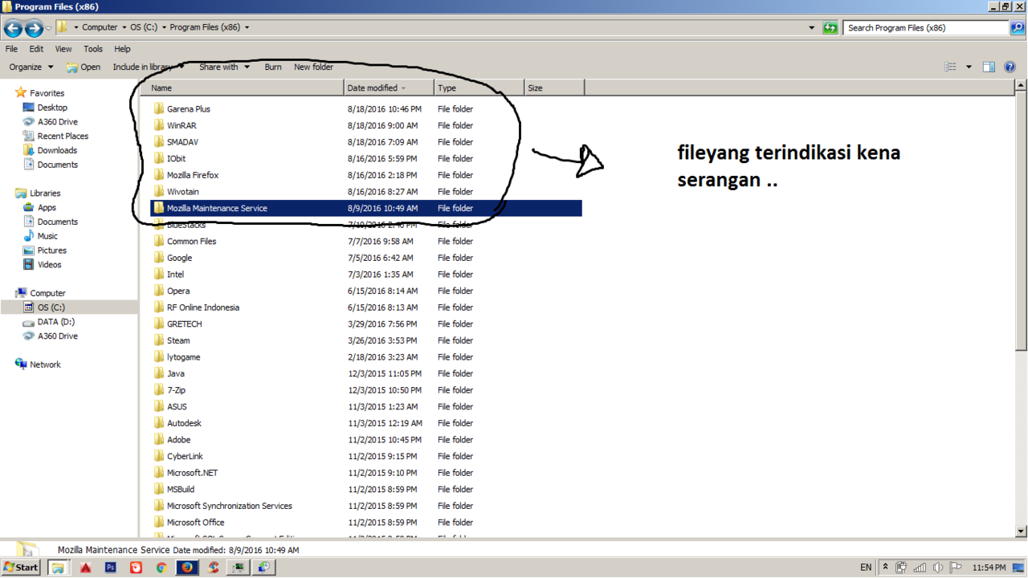Click the Network icon in navigation pane

tap(21, 364)
